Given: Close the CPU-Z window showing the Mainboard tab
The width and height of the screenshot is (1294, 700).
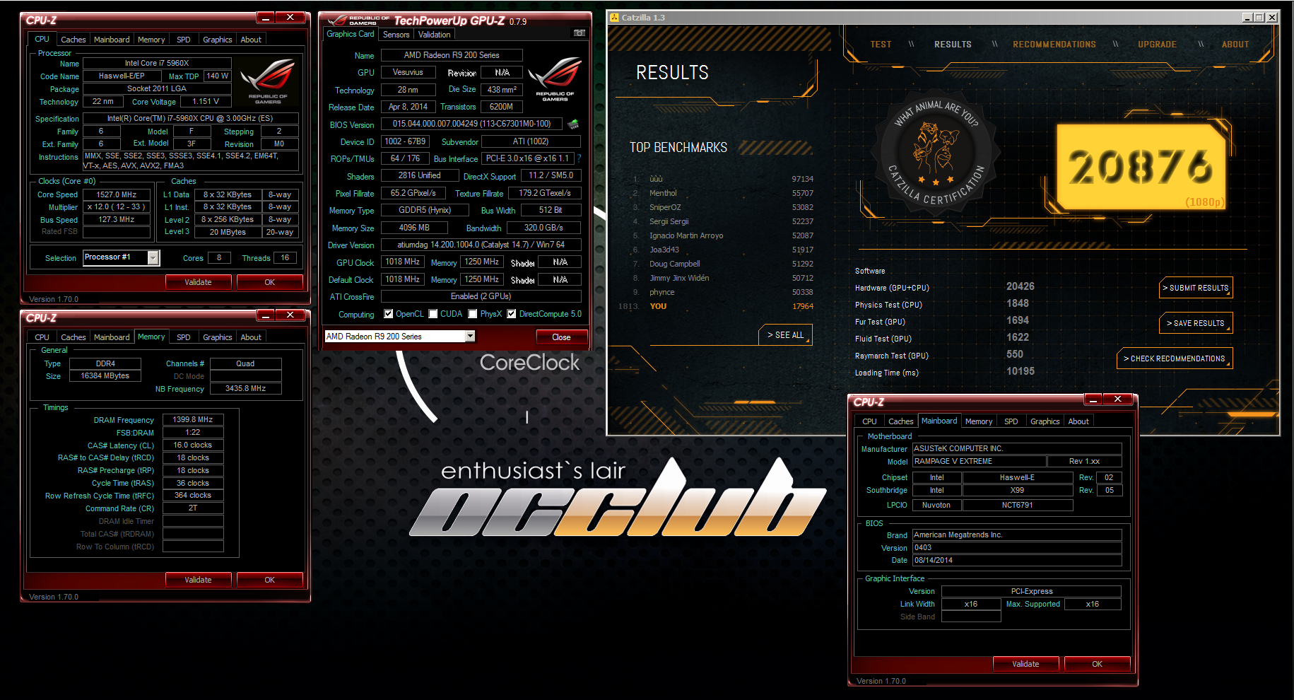Looking at the screenshot, I should (x=1118, y=399).
